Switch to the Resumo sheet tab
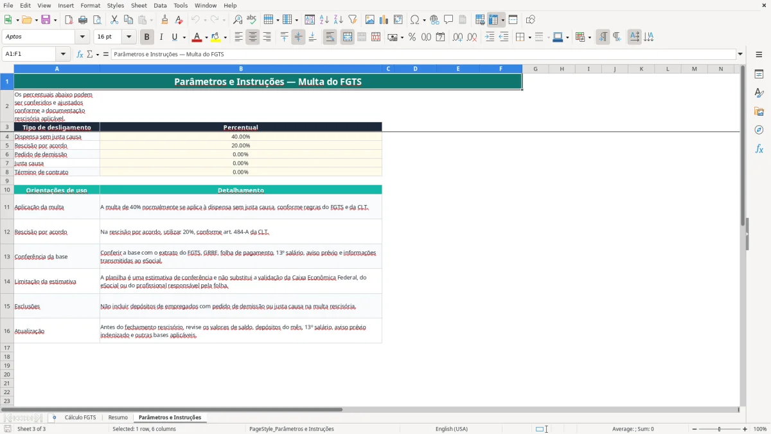 click(118, 417)
